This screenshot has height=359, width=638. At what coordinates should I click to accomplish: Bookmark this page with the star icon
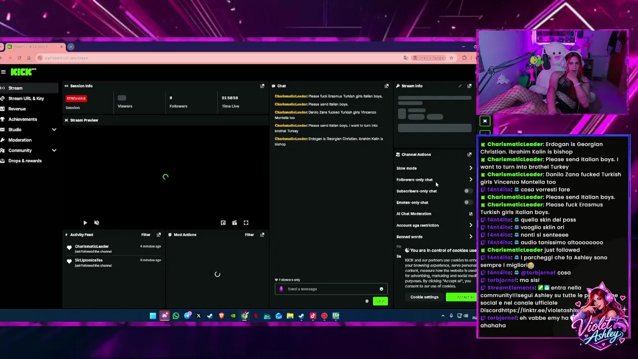(x=451, y=58)
